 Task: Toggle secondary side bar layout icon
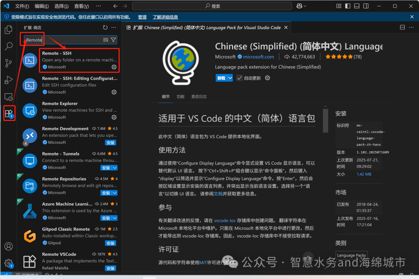[366, 6]
